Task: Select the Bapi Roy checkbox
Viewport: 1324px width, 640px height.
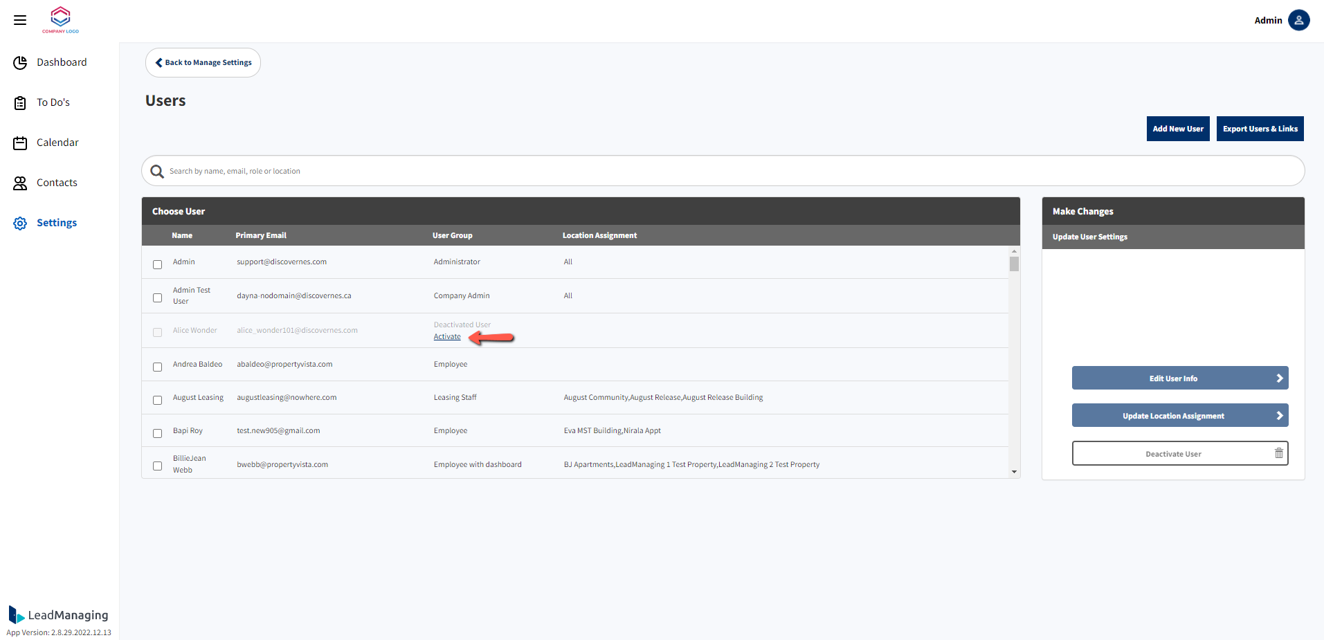Action: (x=157, y=433)
